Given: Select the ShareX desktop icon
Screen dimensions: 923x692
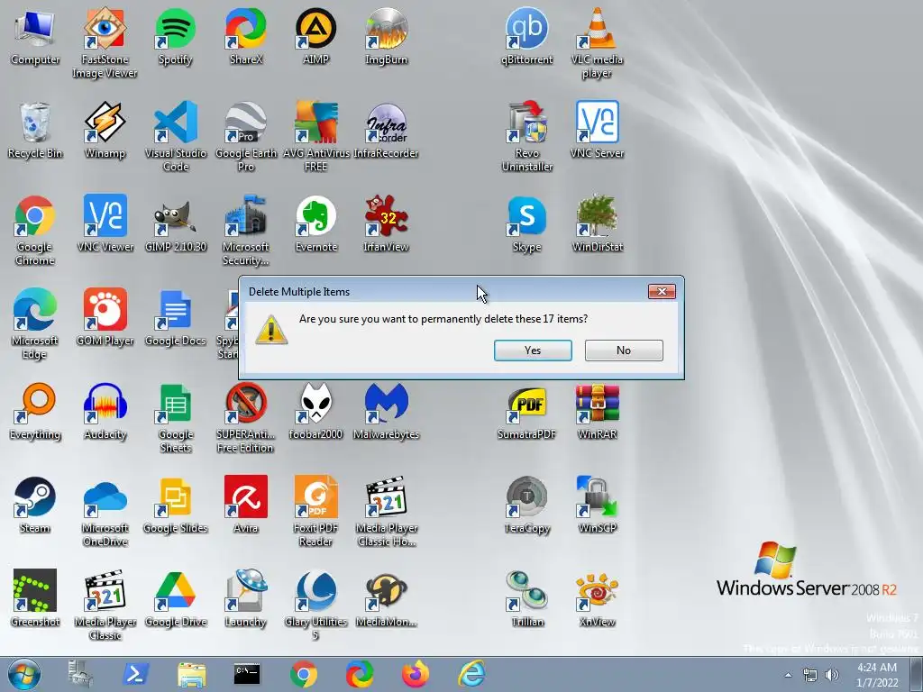Looking at the screenshot, I should 245,36.
